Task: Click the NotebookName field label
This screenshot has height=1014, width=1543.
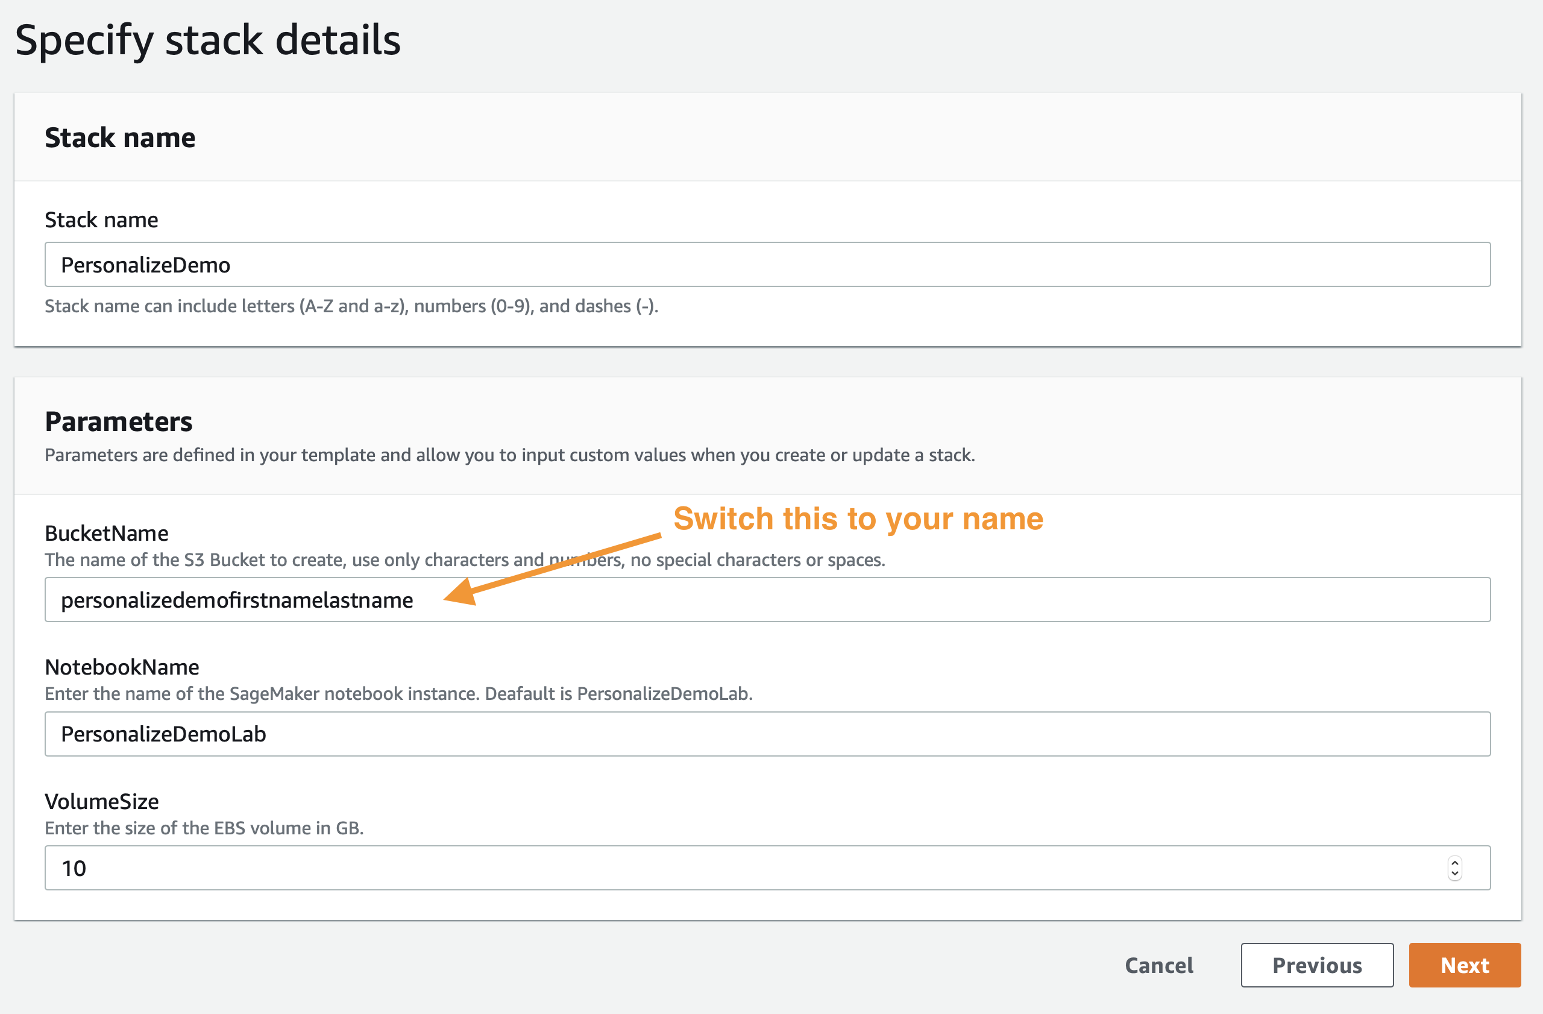Action: tap(122, 667)
